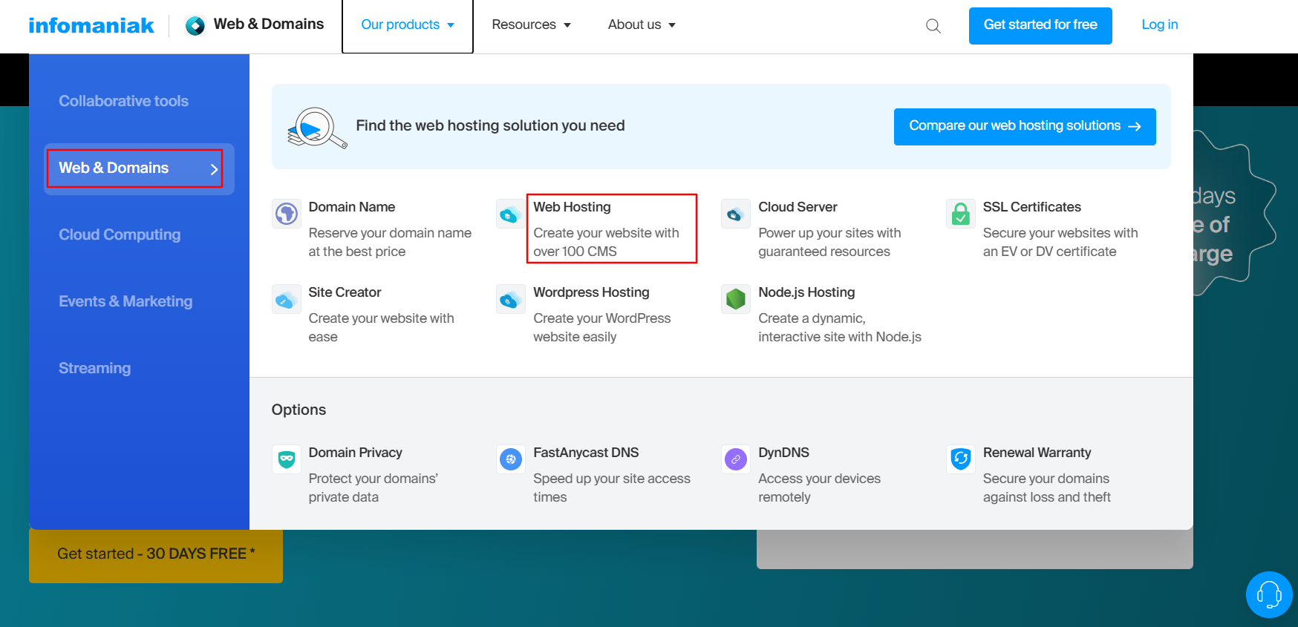The width and height of the screenshot is (1298, 627).
Task: Click the DynDNS link icon
Action: (x=736, y=459)
